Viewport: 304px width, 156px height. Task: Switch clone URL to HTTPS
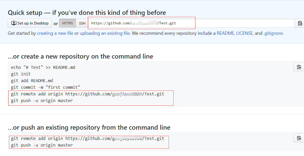pos(68,23)
